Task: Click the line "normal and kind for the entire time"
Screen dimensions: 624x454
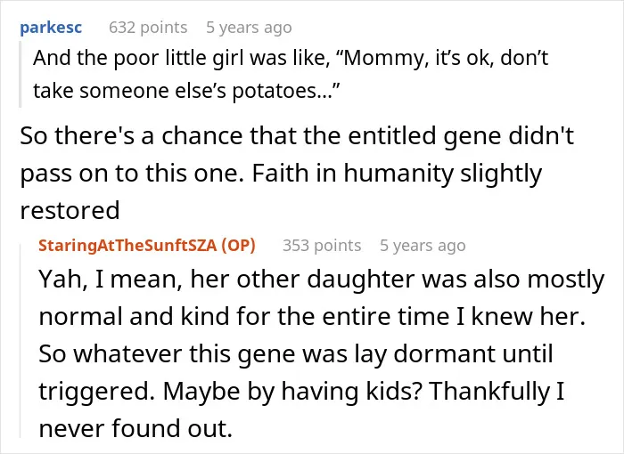Action: pyautogui.click(x=312, y=317)
